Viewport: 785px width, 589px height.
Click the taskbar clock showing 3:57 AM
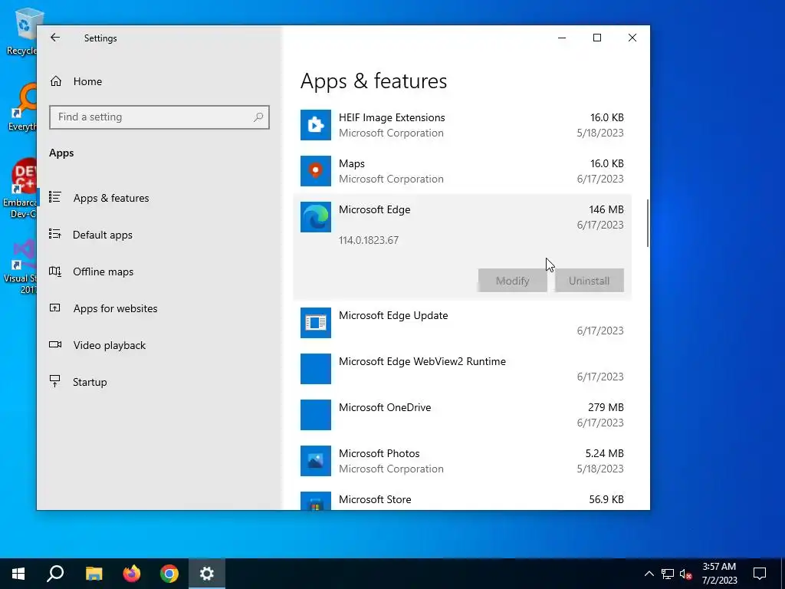(719, 574)
